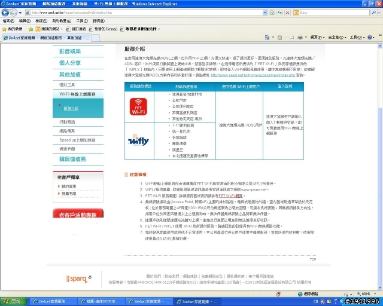Click the vertical scrollbar down arrow

[x=380, y=287]
